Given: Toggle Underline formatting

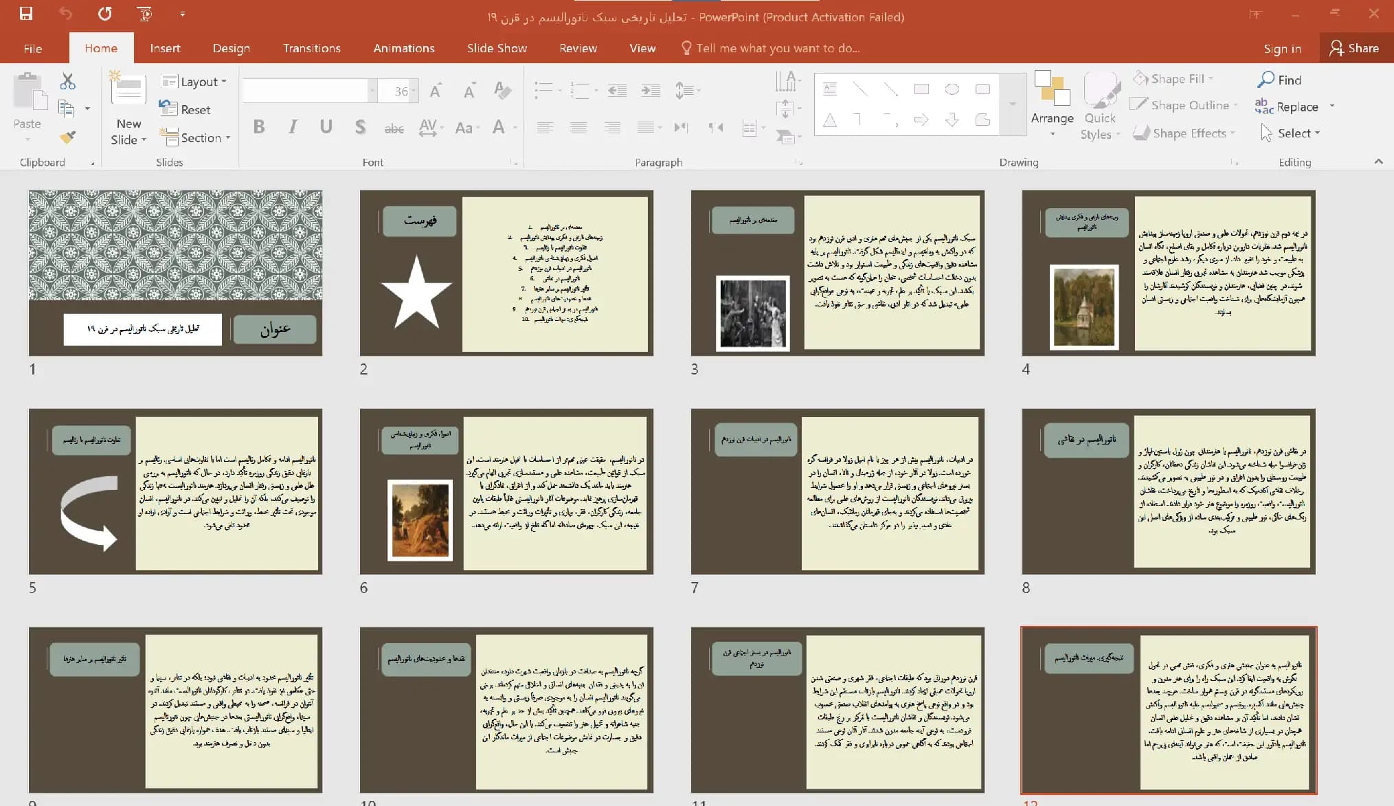Looking at the screenshot, I should click(x=326, y=127).
